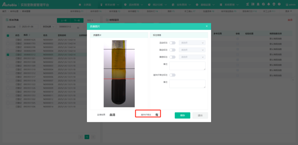Go to the next sample with 下一项
Screen dimensions: 298x145
[x=77, y=20]
